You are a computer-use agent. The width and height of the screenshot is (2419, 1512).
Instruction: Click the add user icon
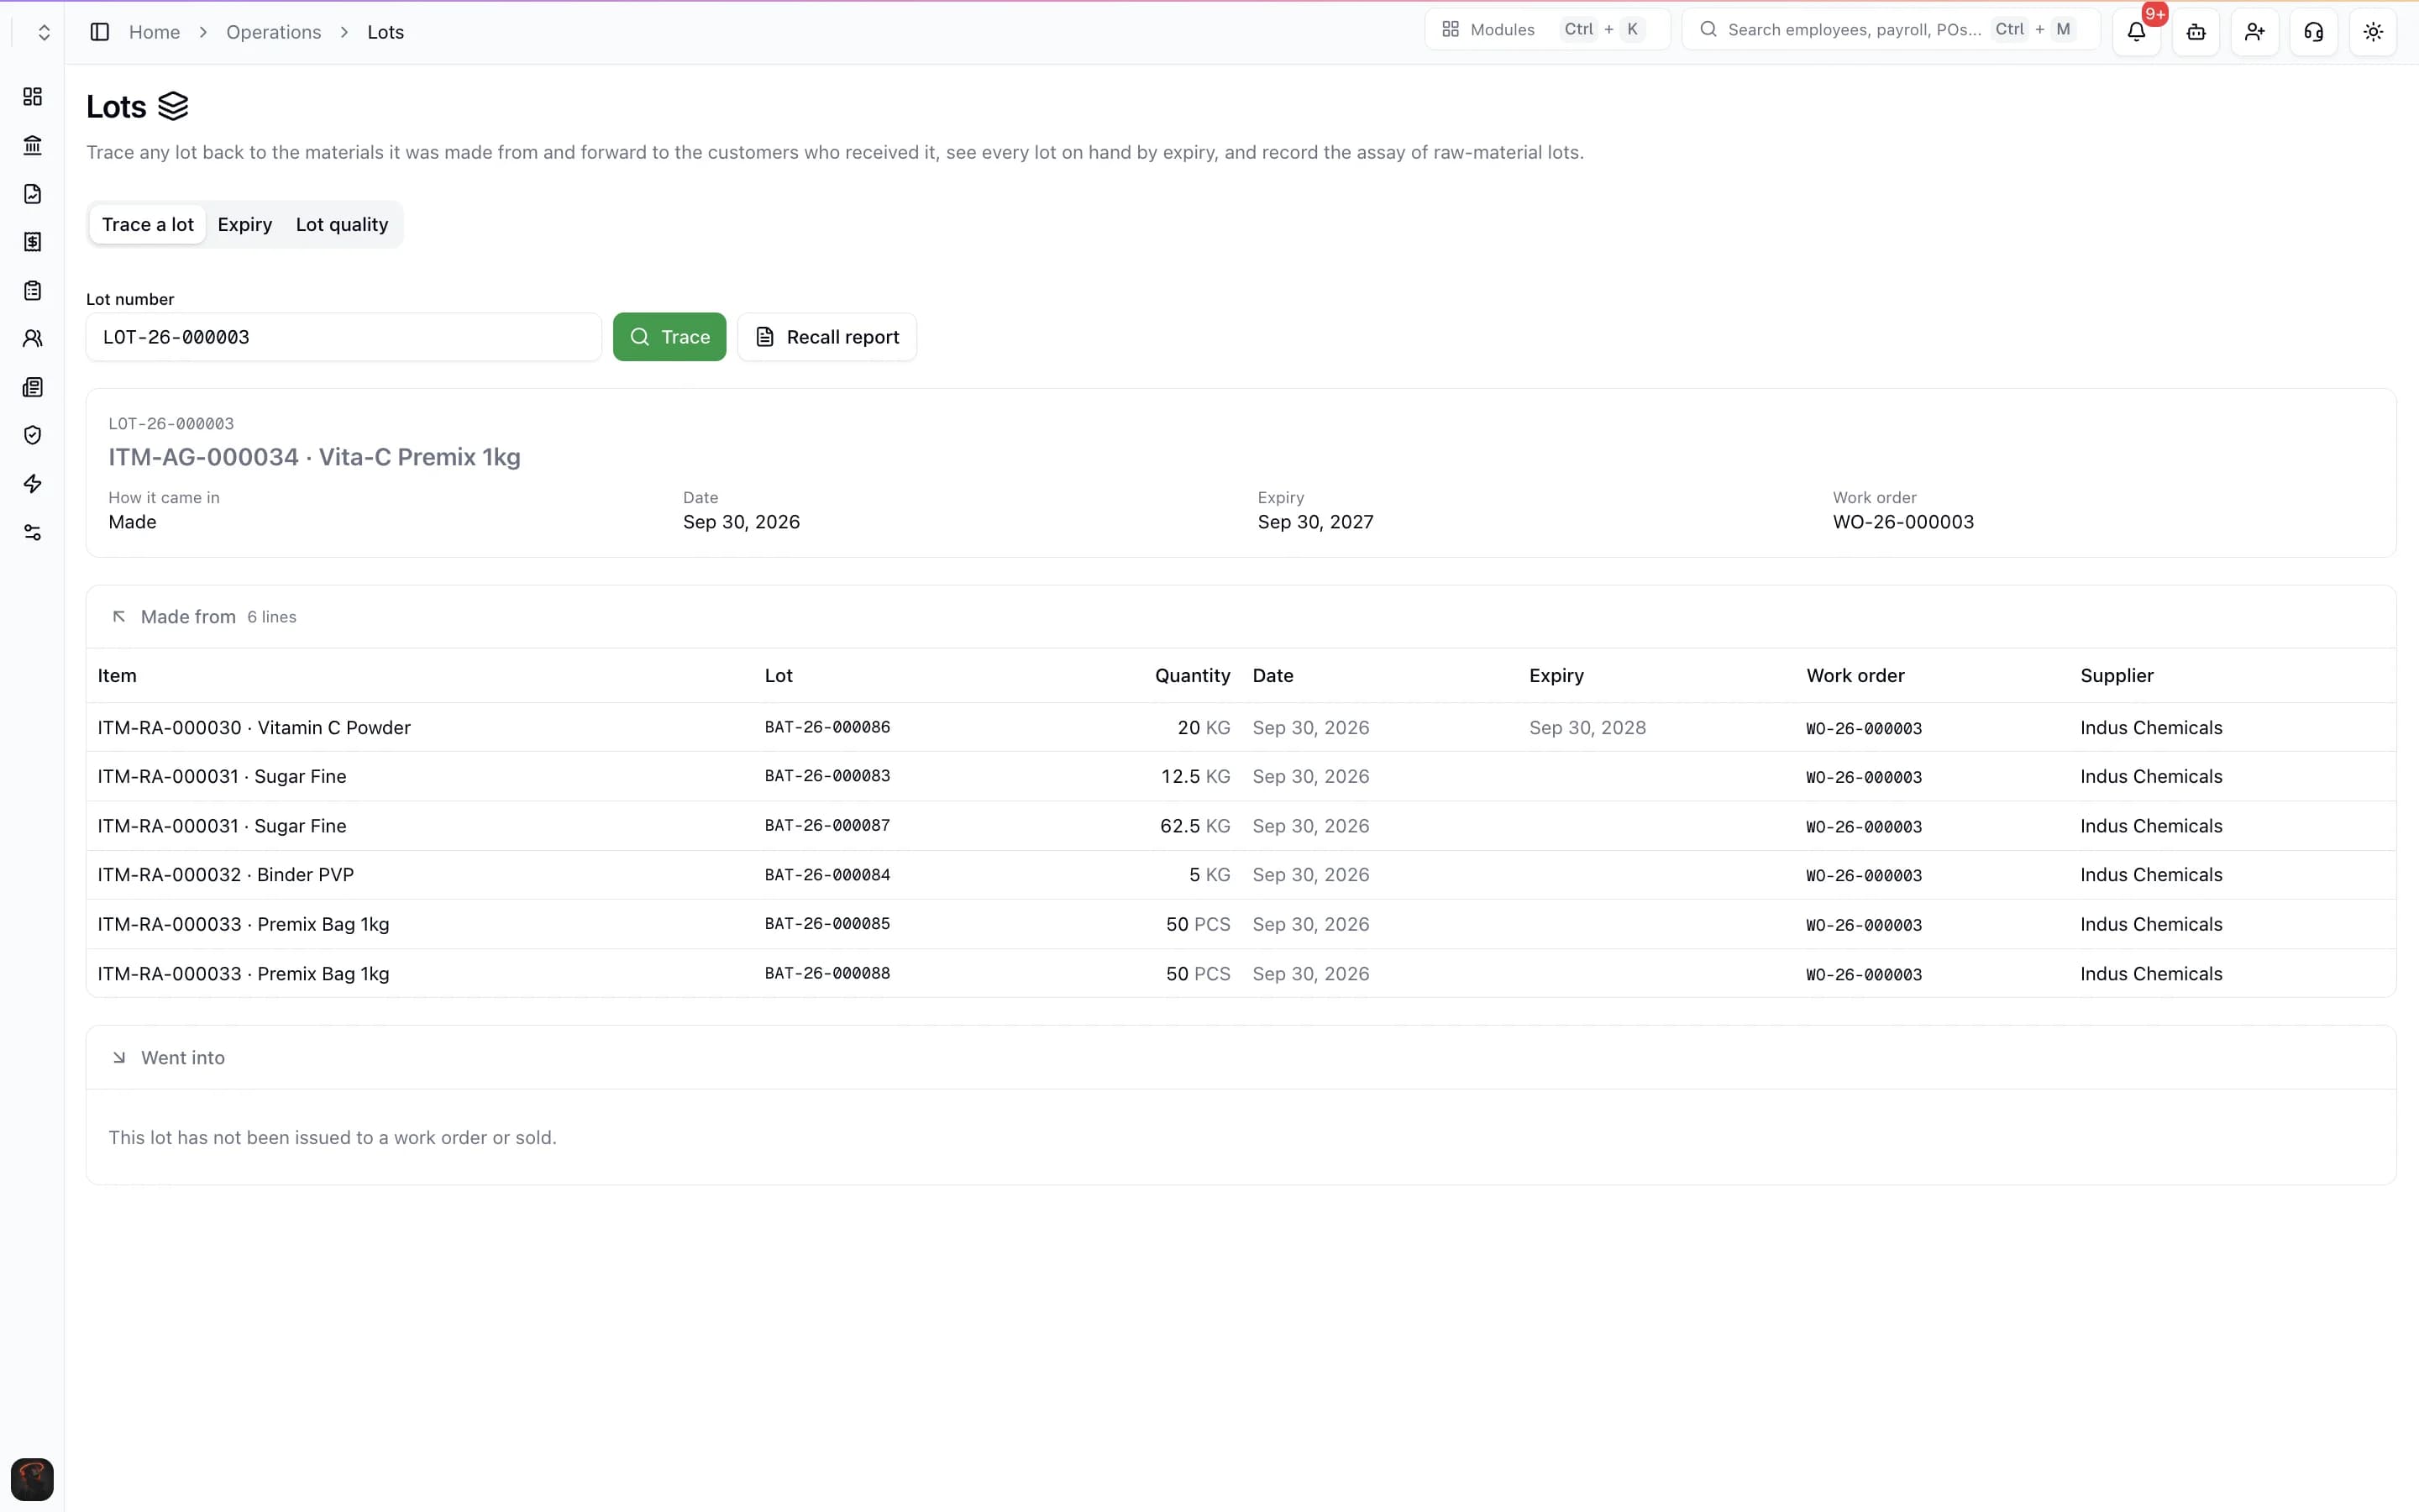point(2254,32)
